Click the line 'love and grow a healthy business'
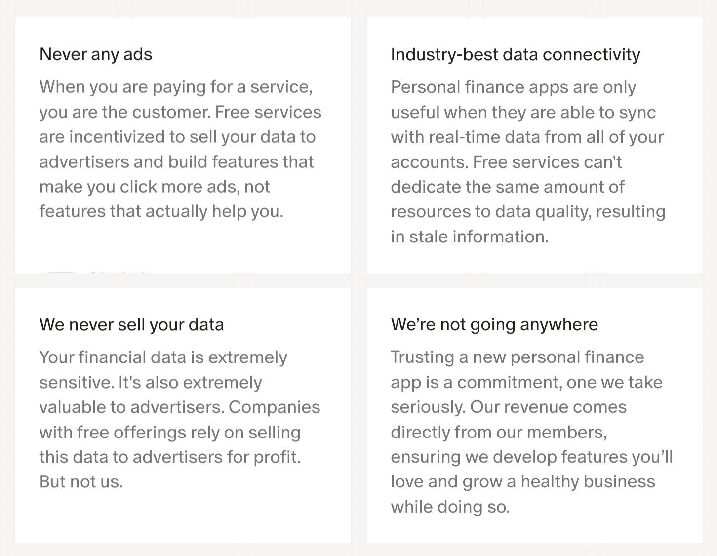Screen dimensions: 717x556 [x=523, y=481]
